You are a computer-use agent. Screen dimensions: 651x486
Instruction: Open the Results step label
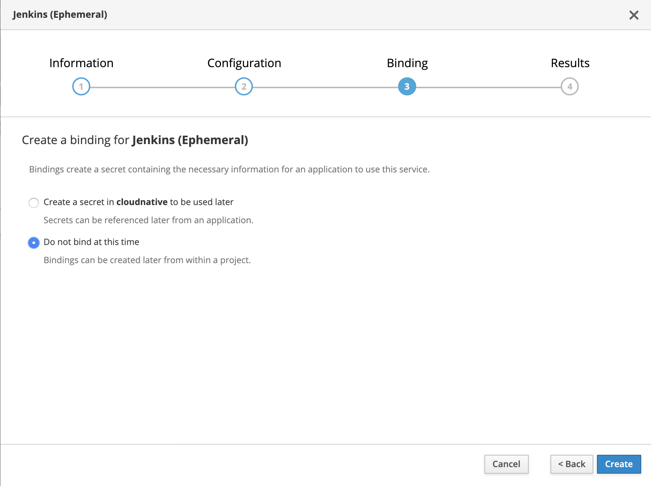570,63
